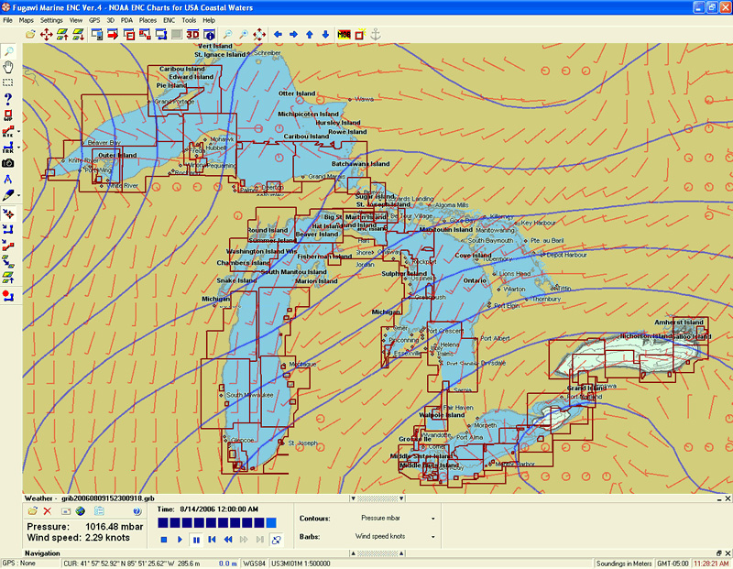Viewport: 733px width, 569px height.
Task: Pan the map down with blue arrow
Action: point(325,34)
